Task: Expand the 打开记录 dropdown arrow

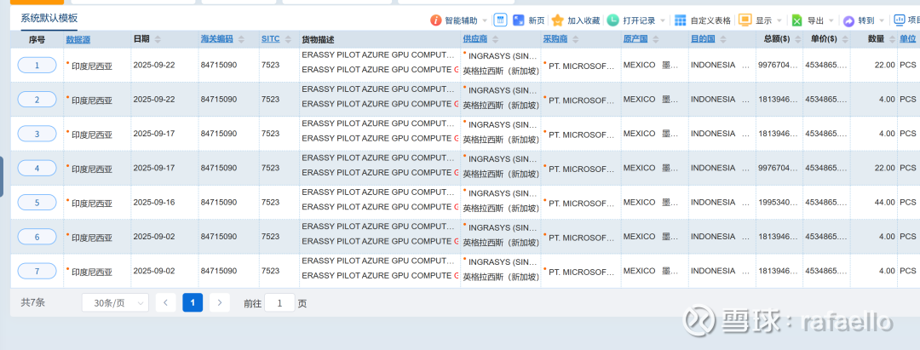Action: tap(663, 21)
